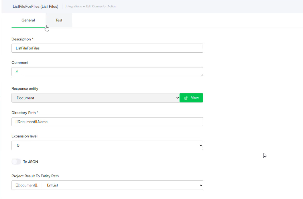The width and height of the screenshot is (303, 199).
Task: Click the Project Result To Entity Path label
Action: click(35, 176)
